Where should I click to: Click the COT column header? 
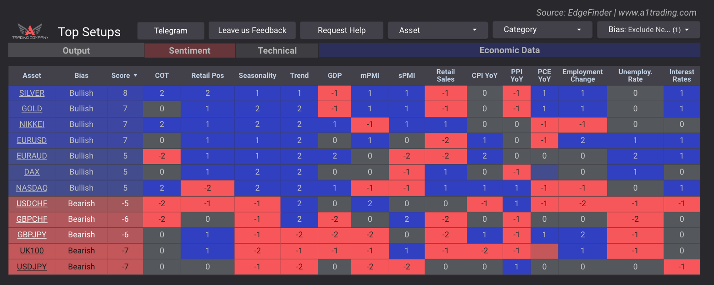tap(161, 76)
